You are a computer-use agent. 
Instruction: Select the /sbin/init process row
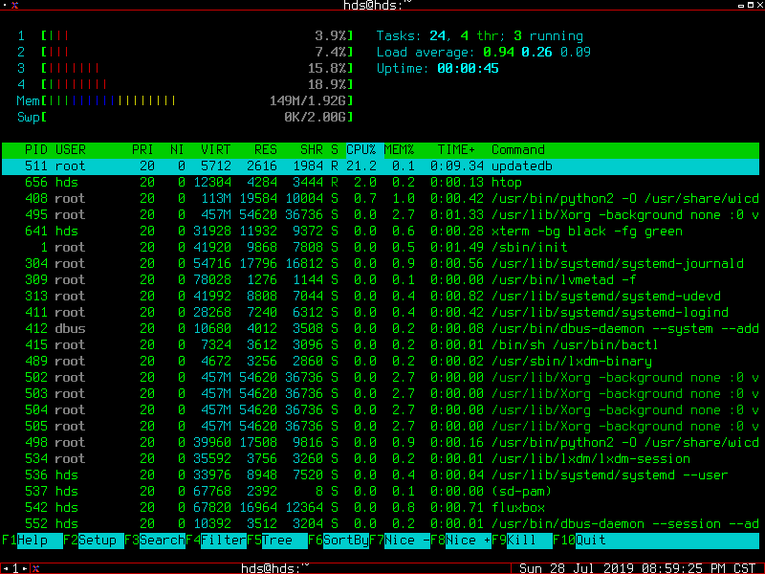pos(381,248)
